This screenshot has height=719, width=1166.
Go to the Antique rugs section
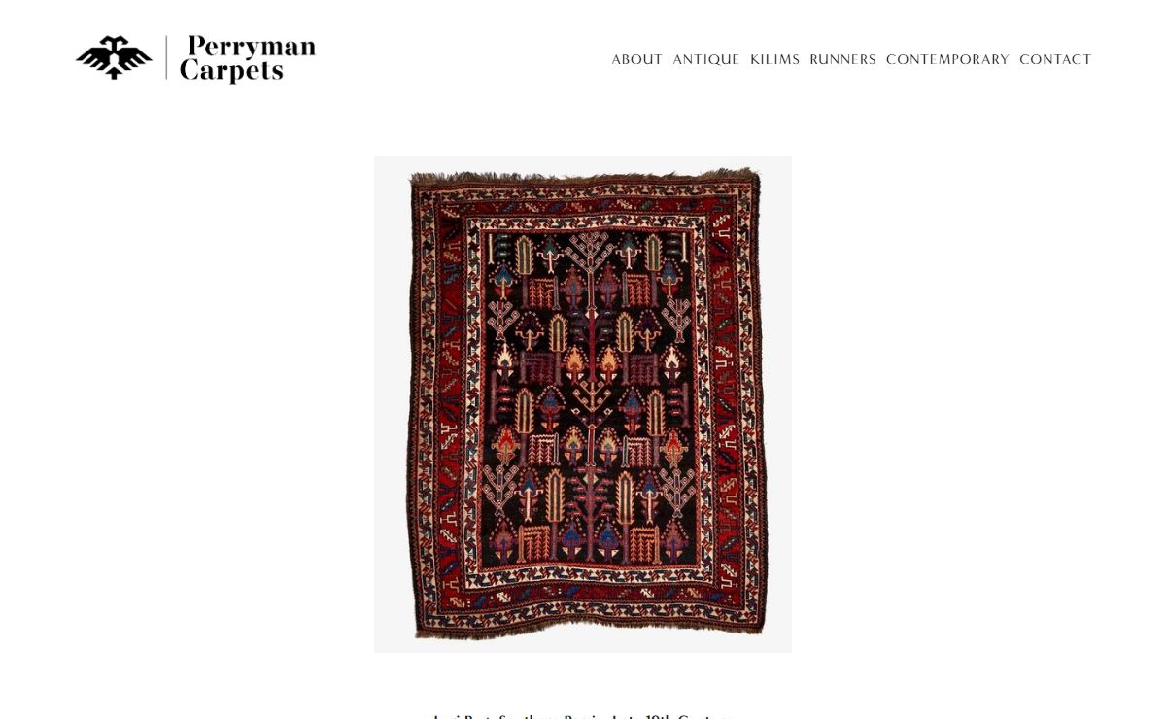[706, 60]
